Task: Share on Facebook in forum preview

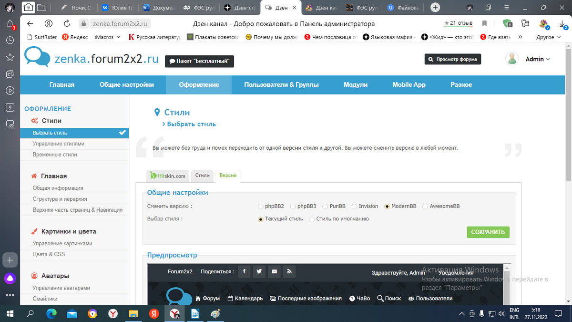Action: pos(244,271)
